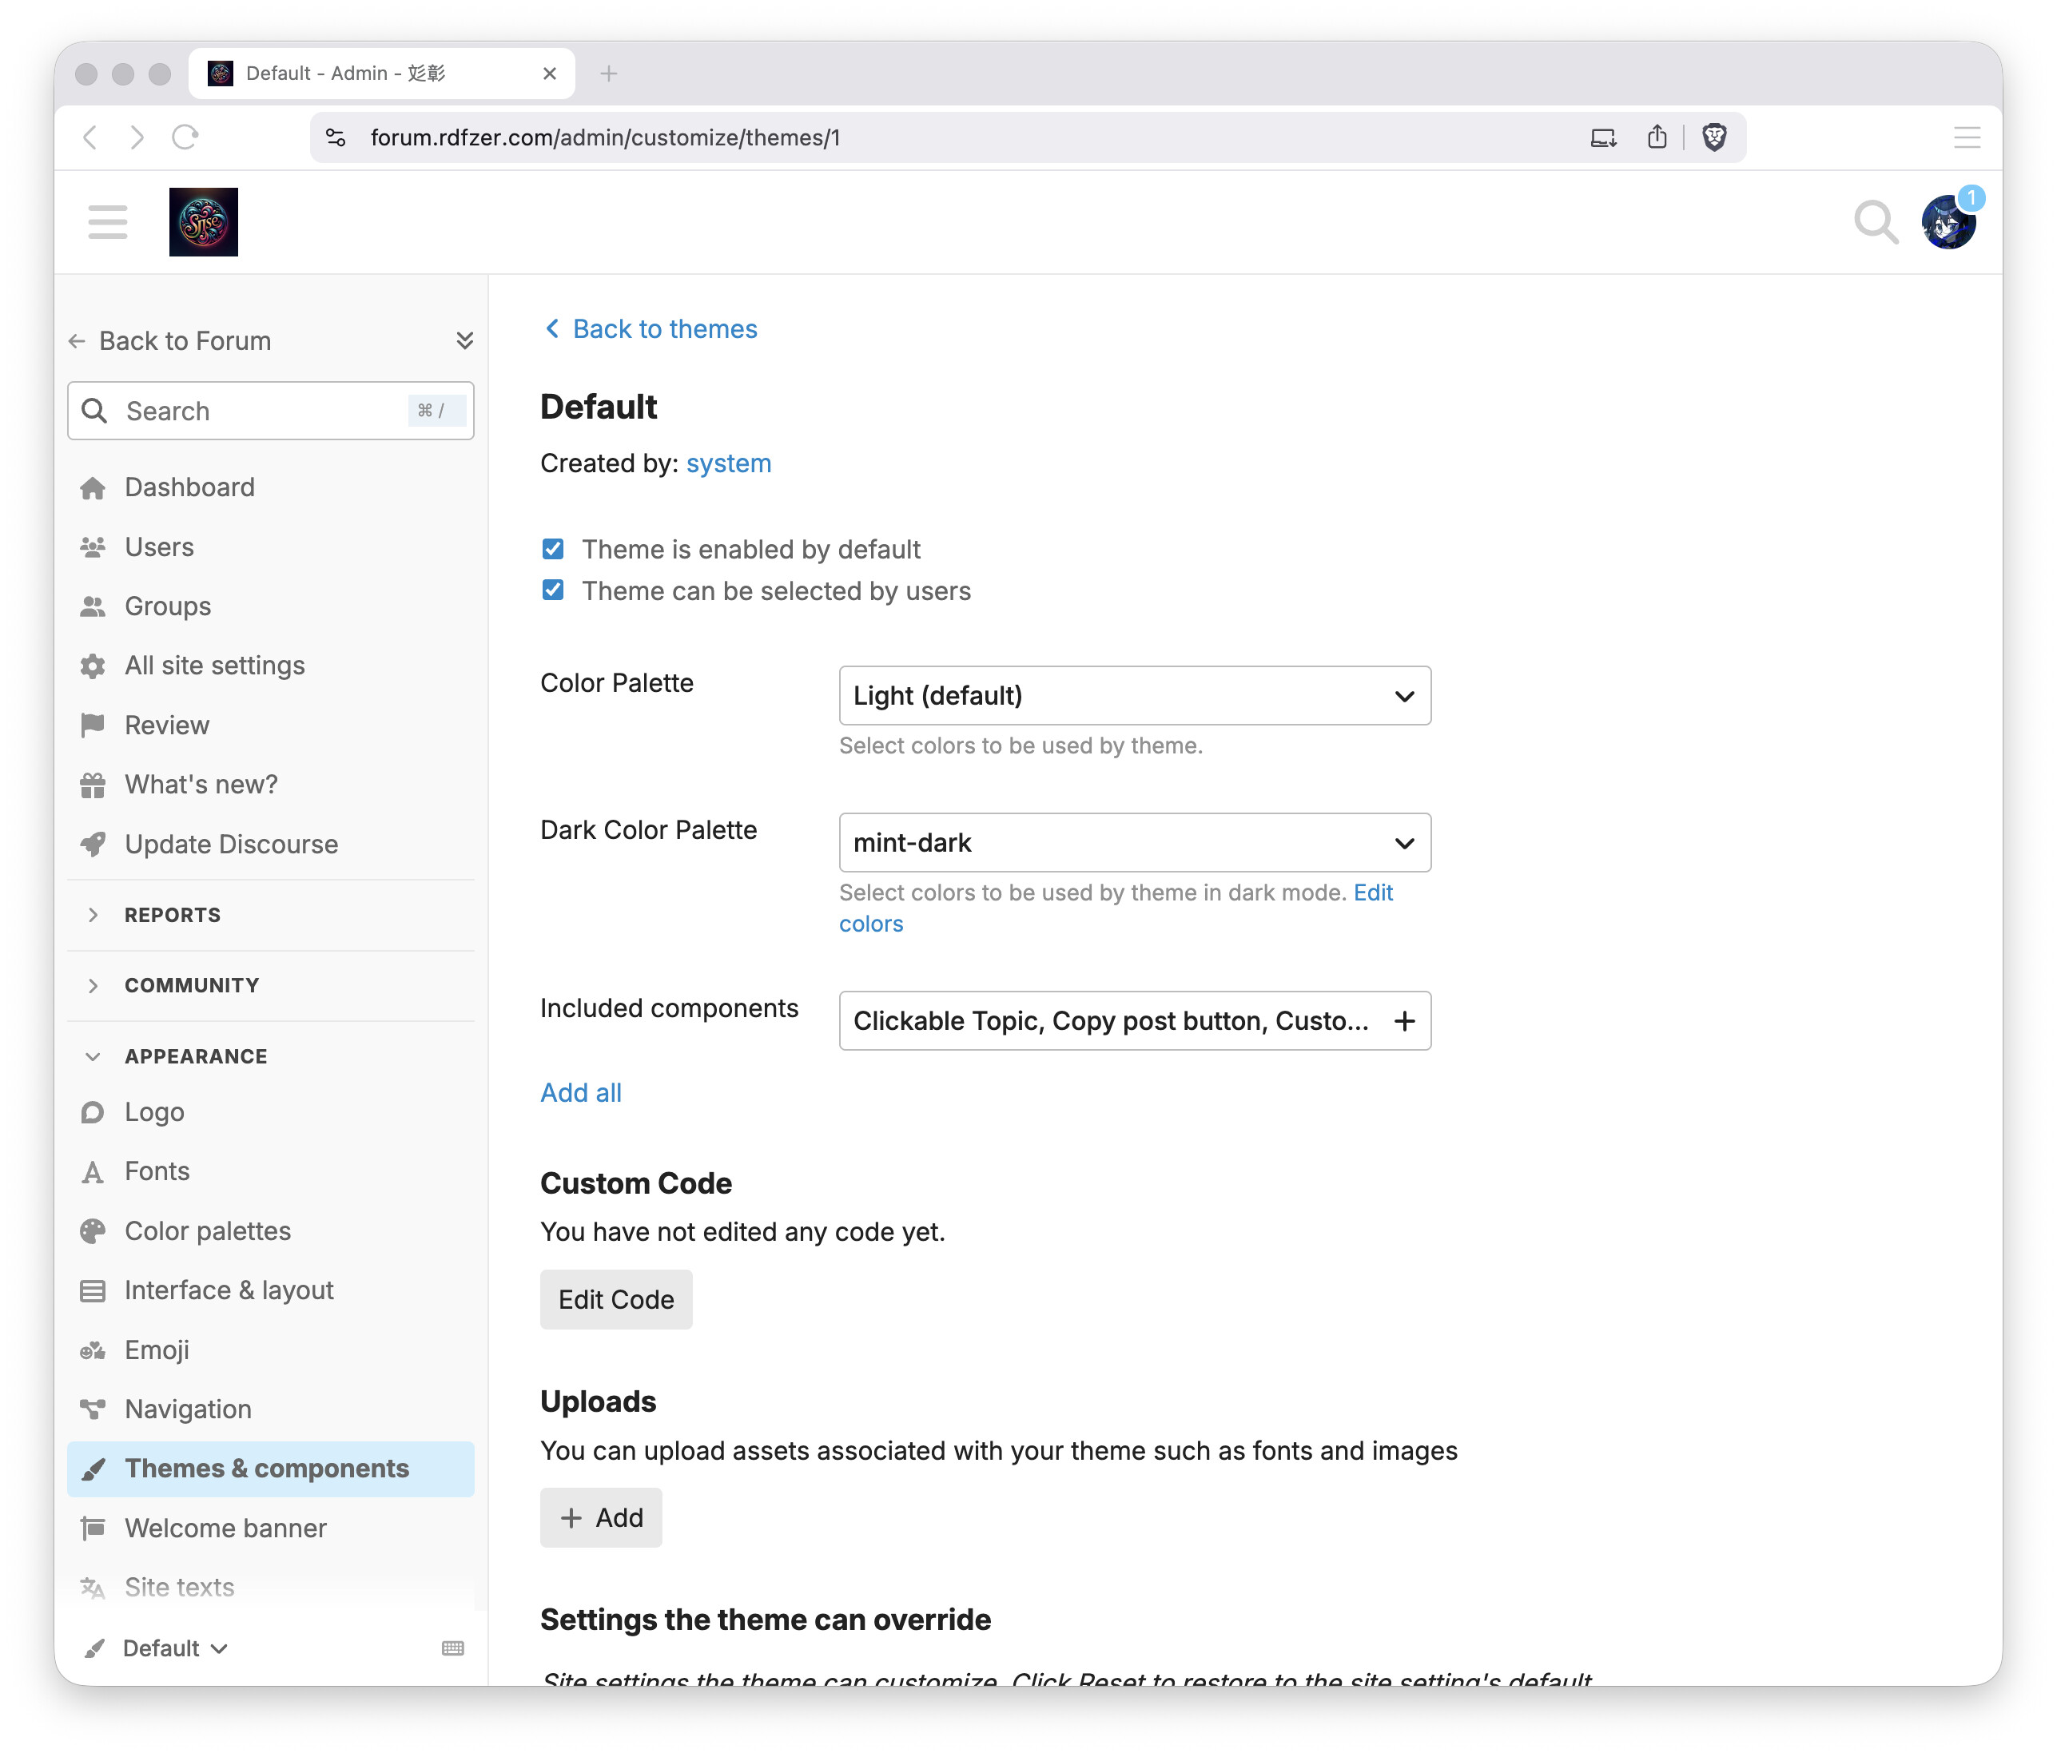Click the hamburger sidebar toggle icon
This screenshot has height=1753, width=2057.
click(107, 221)
